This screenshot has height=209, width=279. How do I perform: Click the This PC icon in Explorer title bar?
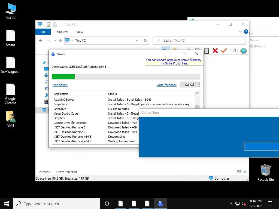40,24
